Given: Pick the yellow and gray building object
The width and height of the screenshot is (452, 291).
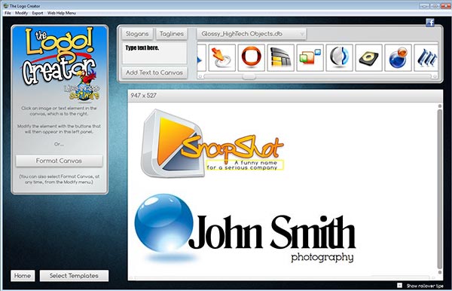Looking at the screenshot, I should pyautogui.click(x=281, y=58).
